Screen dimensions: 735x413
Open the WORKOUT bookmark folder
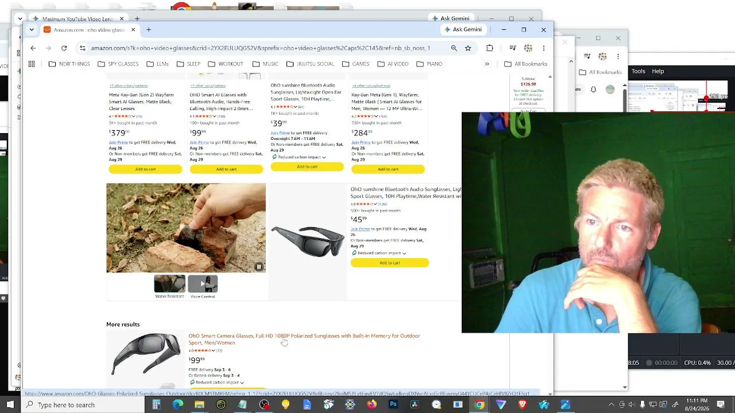pyautogui.click(x=226, y=64)
